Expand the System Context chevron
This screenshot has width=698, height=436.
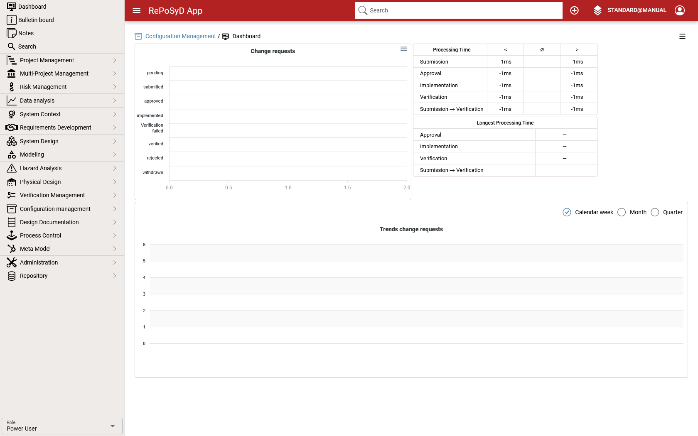point(115,114)
